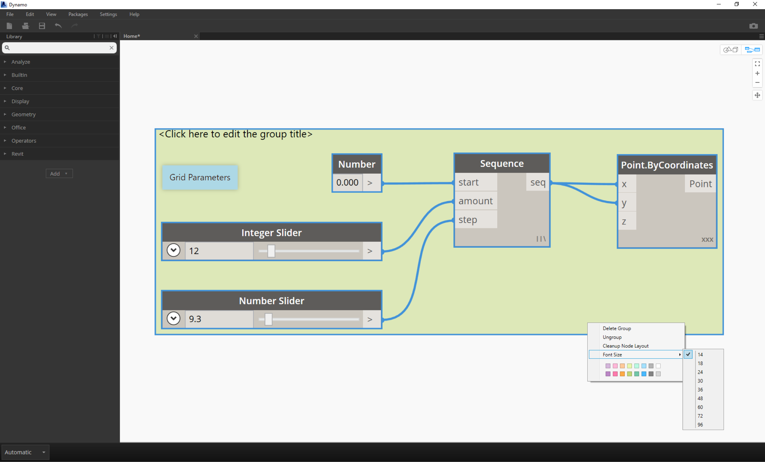765x462 pixels.
Task: Click the Sequence node lacing icon
Action: (x=541, y=239)
